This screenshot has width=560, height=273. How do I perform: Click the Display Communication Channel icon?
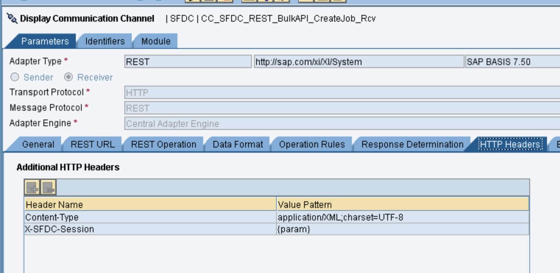(x=12, y=19)
